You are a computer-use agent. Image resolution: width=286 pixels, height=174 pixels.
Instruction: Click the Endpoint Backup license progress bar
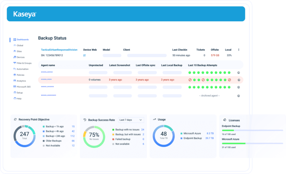[252, 130]
